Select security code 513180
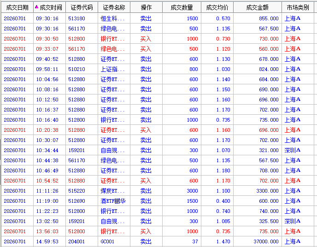Screen dimensions: 317x247 pyautogui.click(x=76, y=18)
